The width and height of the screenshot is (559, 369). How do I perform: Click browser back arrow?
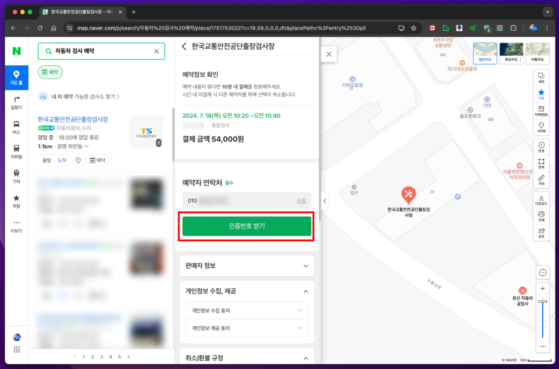point(13,28)
